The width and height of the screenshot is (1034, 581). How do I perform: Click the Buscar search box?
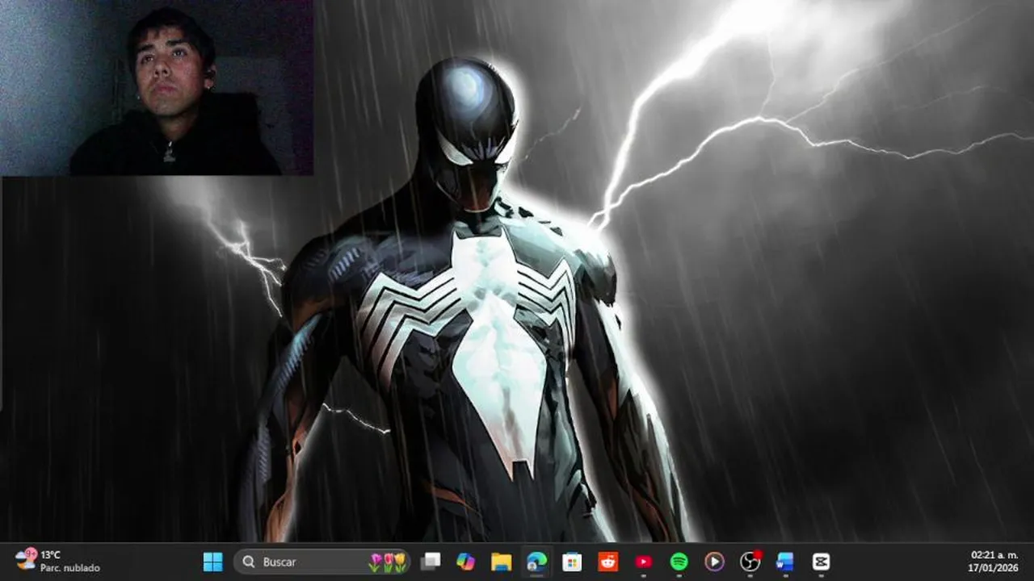322,562
